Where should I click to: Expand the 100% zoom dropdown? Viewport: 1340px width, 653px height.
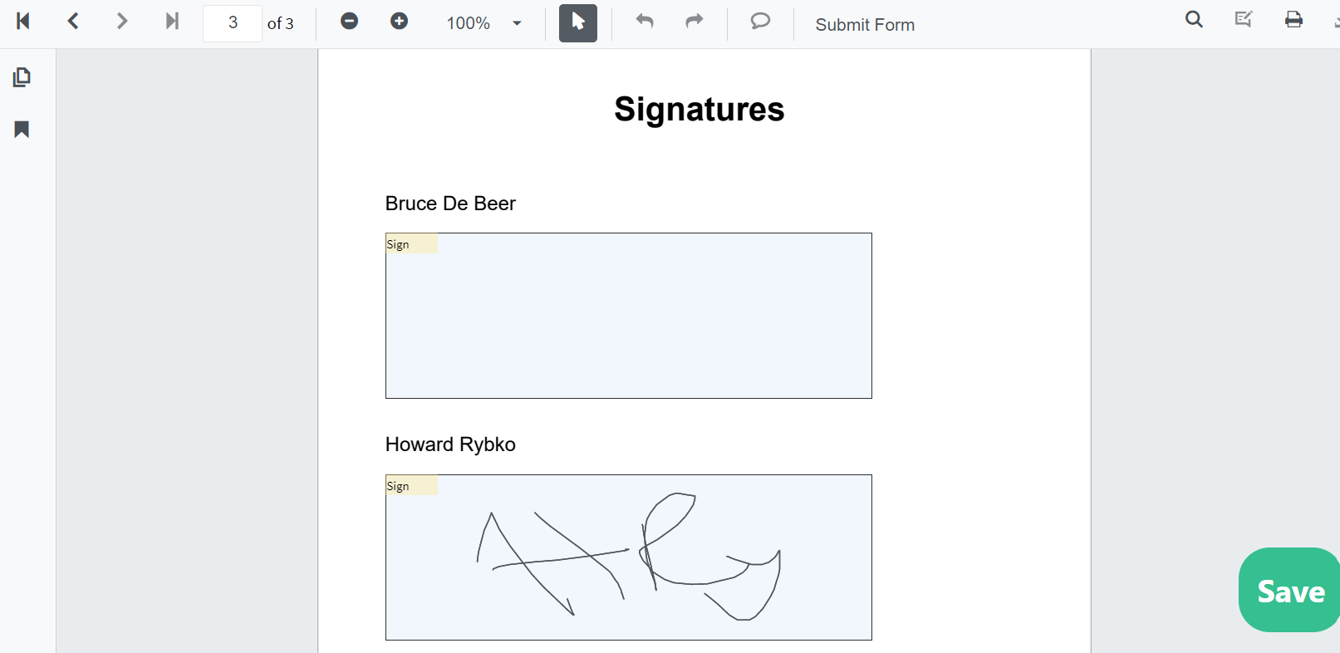[517, 23]
